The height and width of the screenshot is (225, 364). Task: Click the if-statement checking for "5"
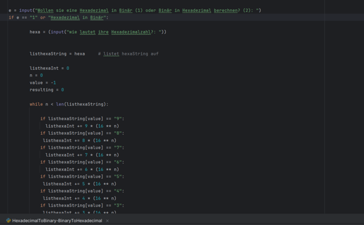[x=82, y=176]
